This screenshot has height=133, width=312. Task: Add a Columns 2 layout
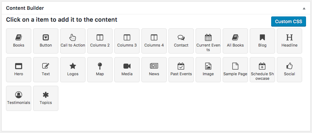pos(100,41)
